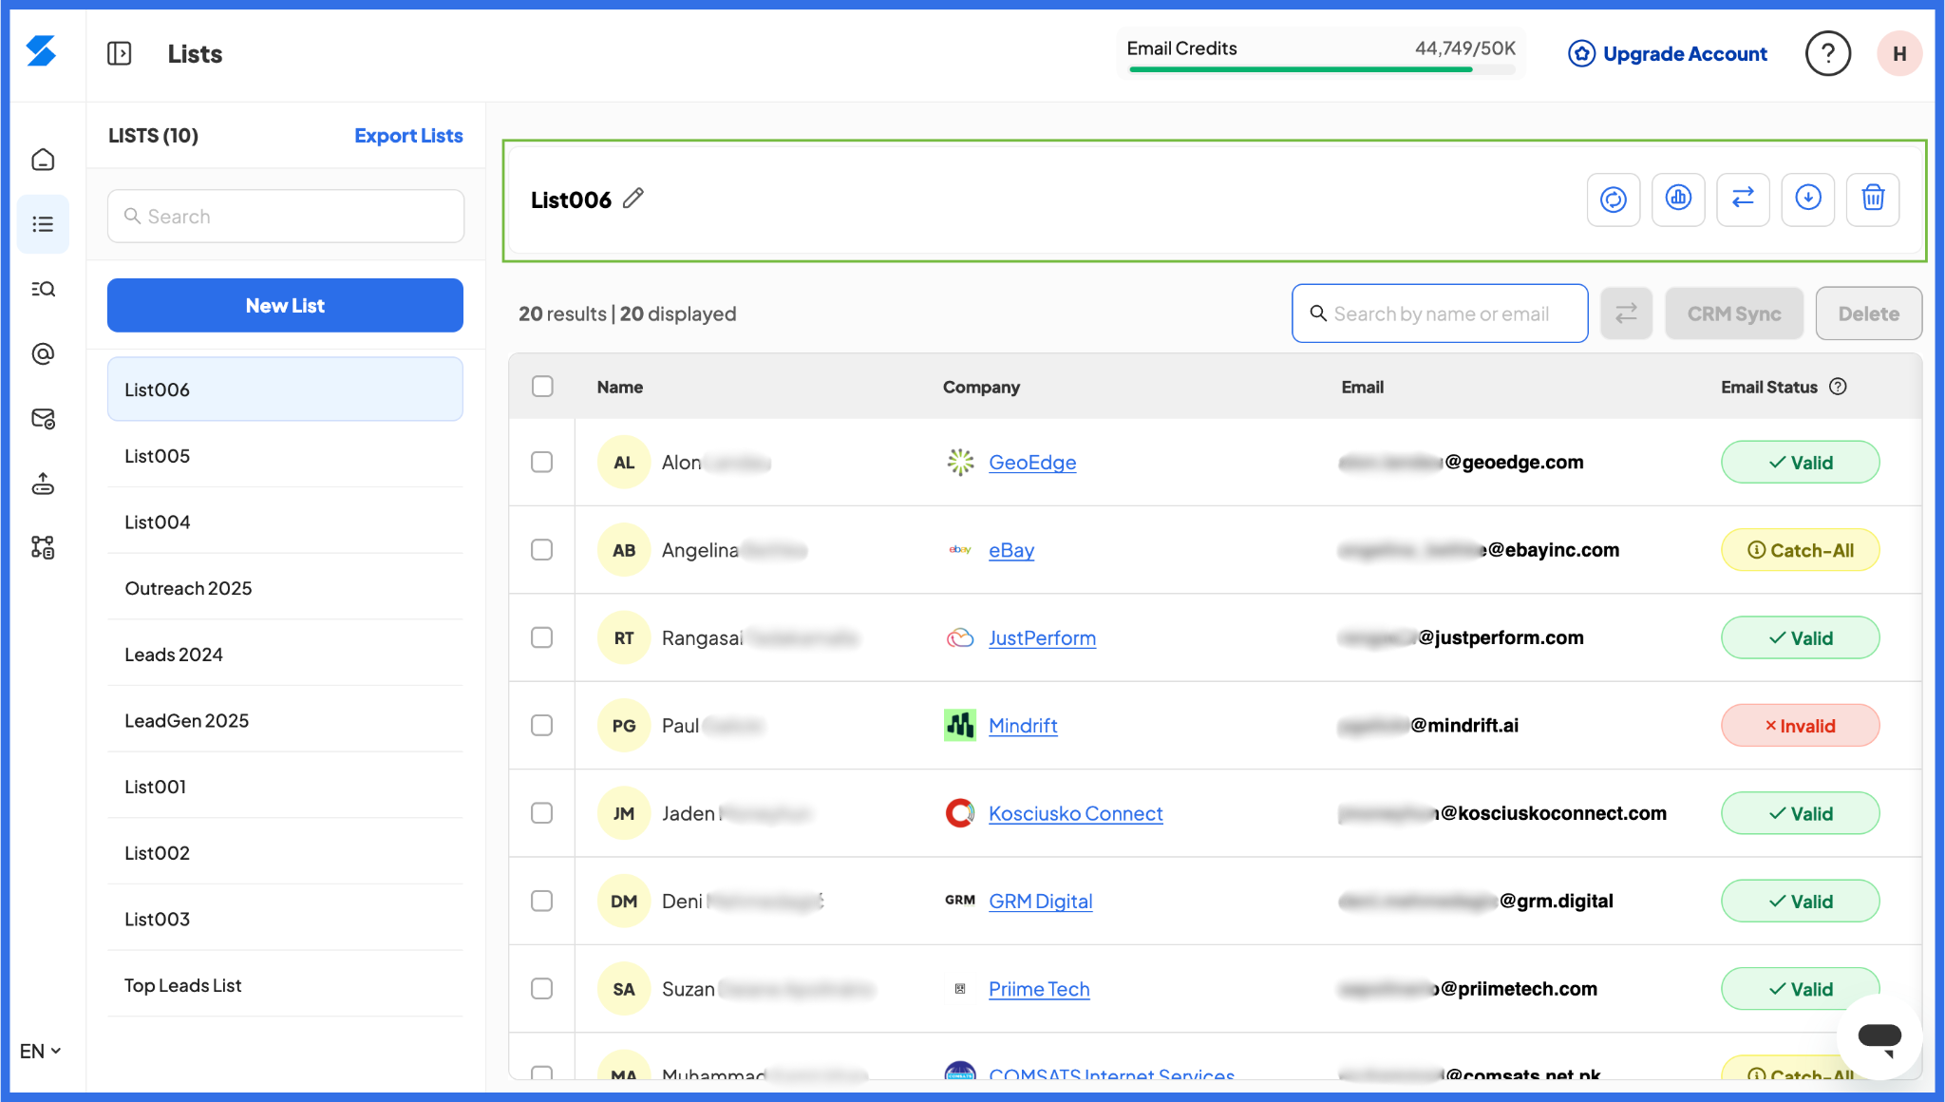The image size is (1945, 1102).
Task: Click the AL avatar for Alon
Action: (x=624, y=463)
